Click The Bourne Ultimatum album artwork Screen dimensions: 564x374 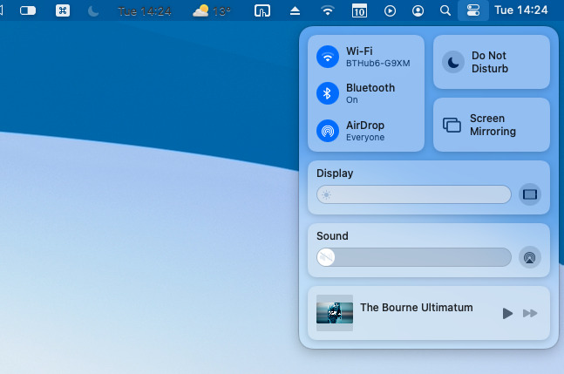335,313
